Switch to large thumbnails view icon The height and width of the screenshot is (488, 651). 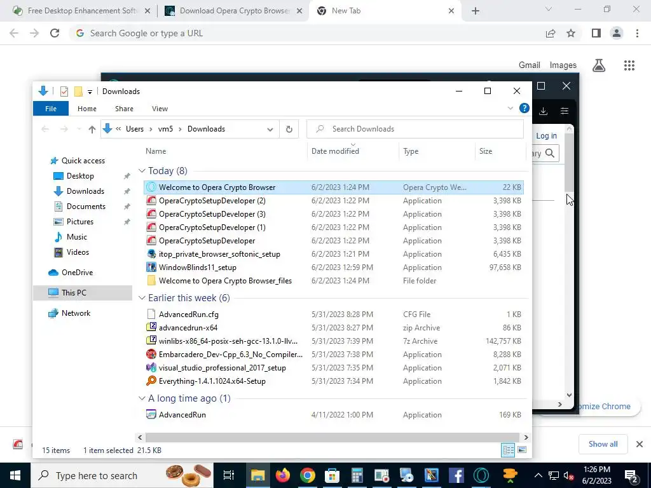coord(522,451)
